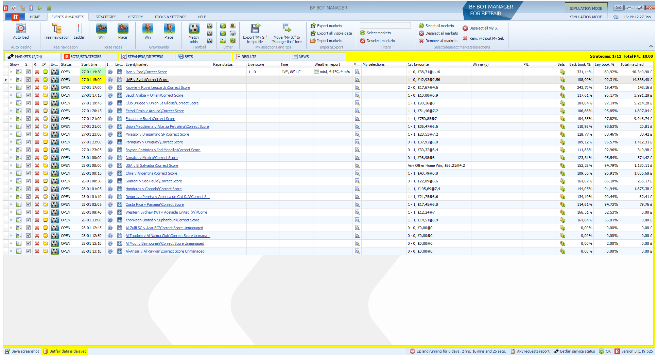
Task: Click the red X in the Chile v Argentina row
Action: pos(37,173)
